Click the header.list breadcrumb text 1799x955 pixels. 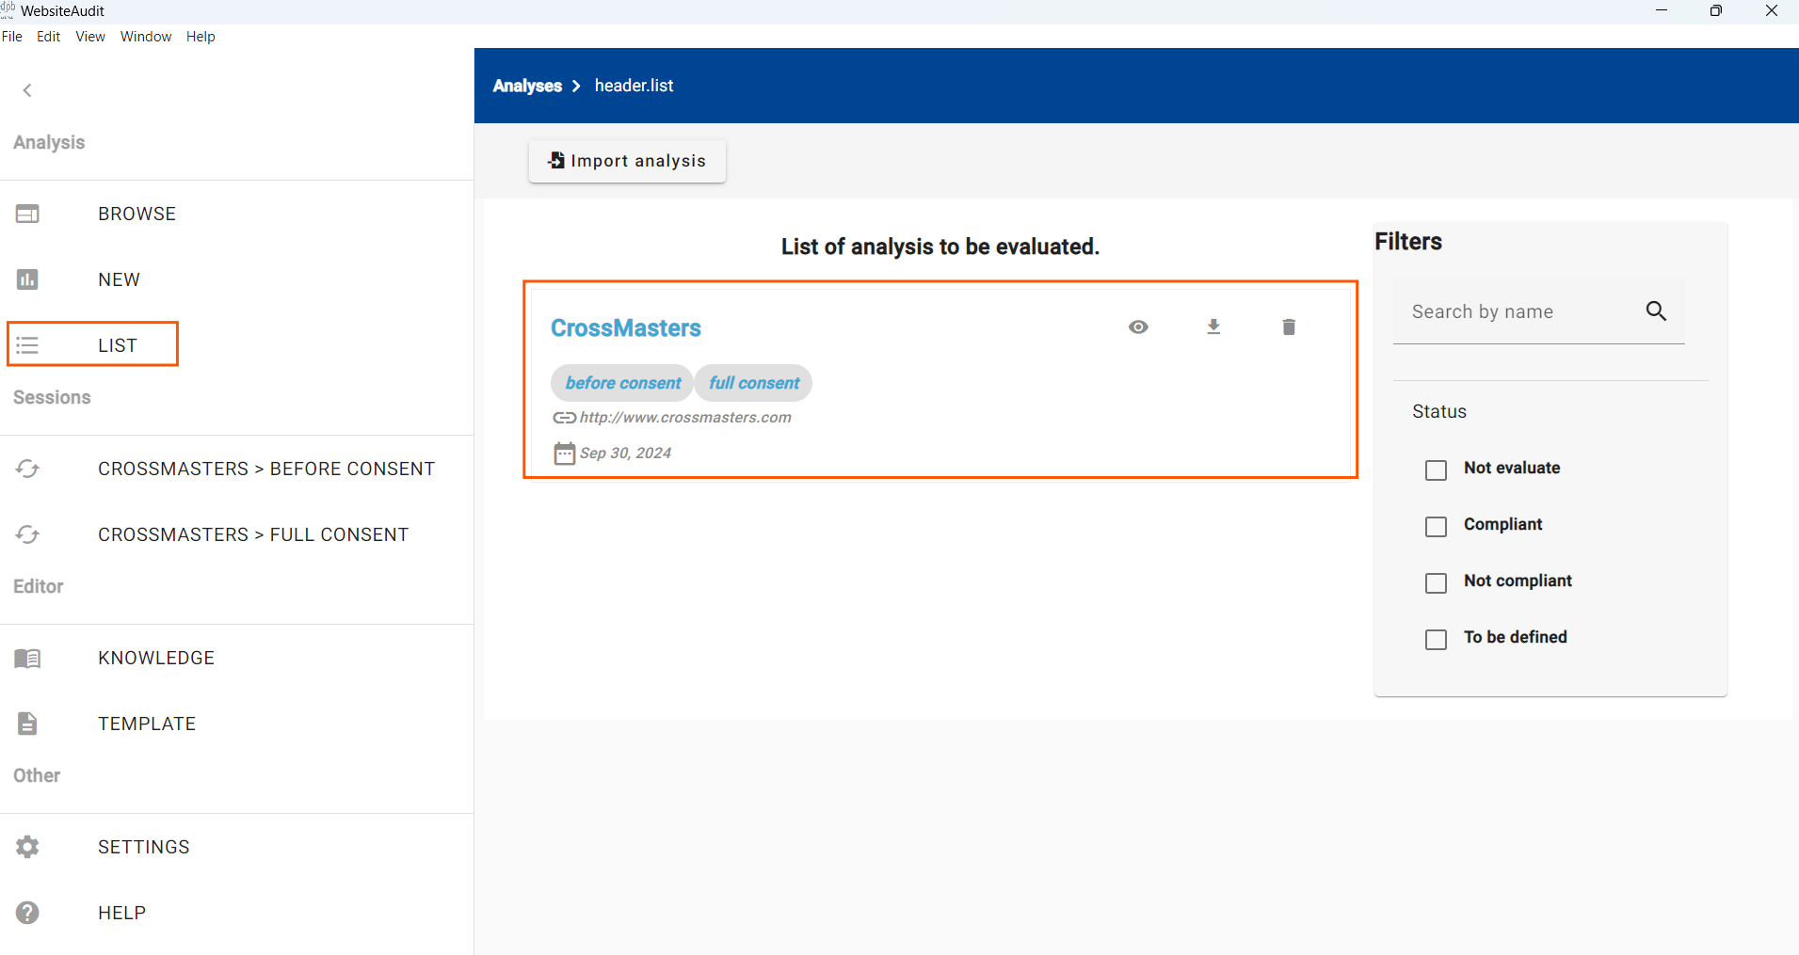[x=634, y=86]
